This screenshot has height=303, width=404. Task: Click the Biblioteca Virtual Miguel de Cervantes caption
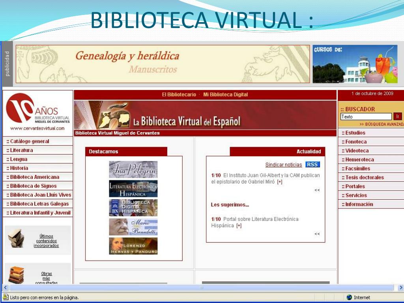pos(118,133)
